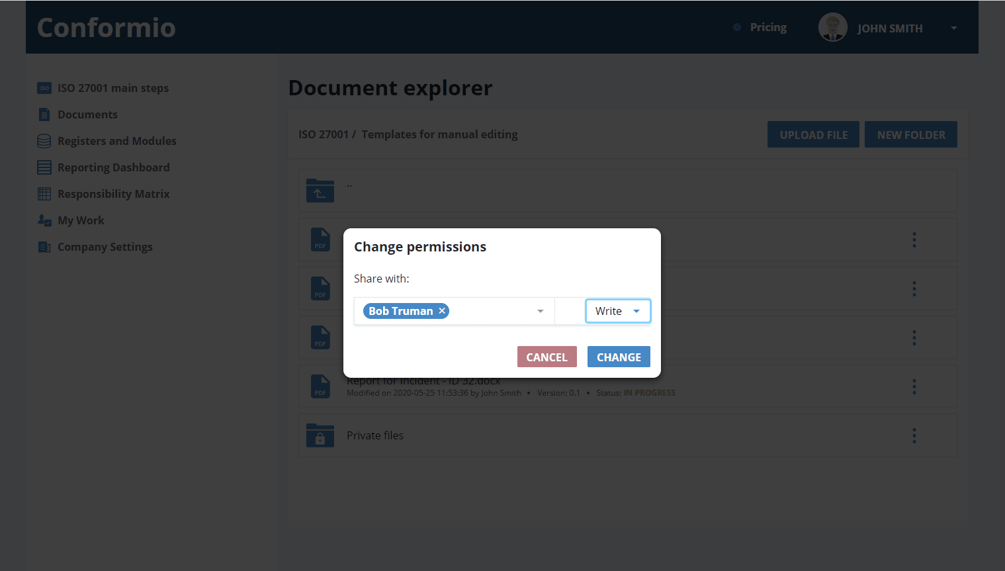Open the first file row three-dot menu
The width and height of the screenshot is (1005, 571).
[x=914, y=240]
